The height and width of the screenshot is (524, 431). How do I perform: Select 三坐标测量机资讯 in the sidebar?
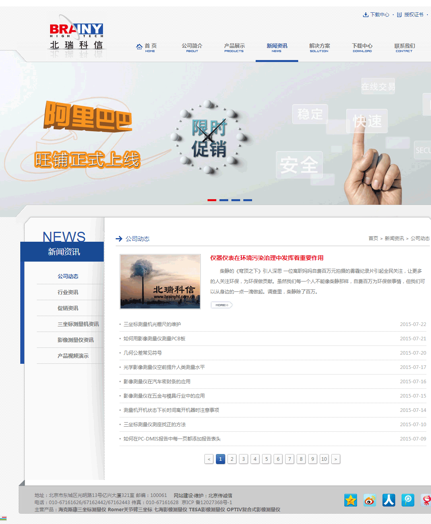pos(78,324)
